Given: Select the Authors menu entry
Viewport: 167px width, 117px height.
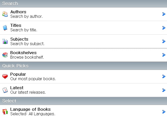Looking at the screenshot, I should tap(83, 14).
